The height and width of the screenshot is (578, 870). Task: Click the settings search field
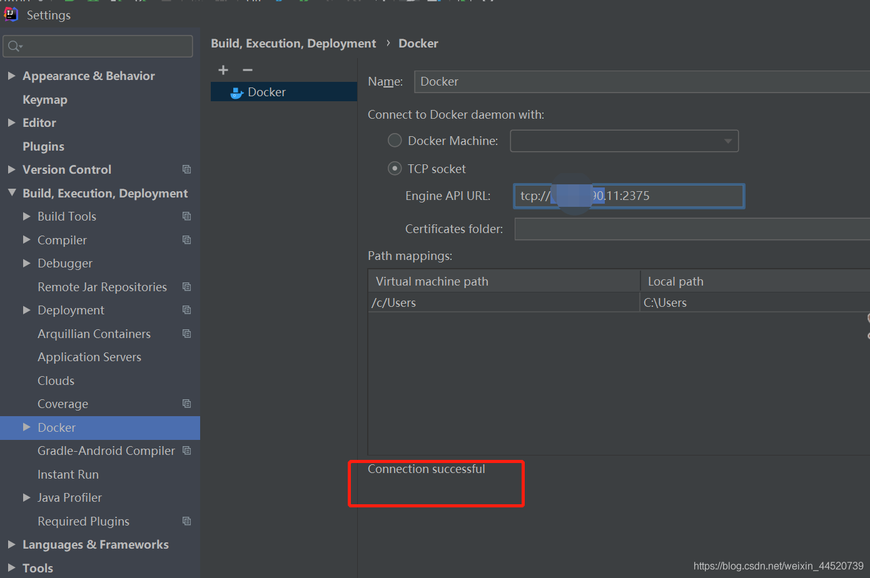tap(98, 46)
